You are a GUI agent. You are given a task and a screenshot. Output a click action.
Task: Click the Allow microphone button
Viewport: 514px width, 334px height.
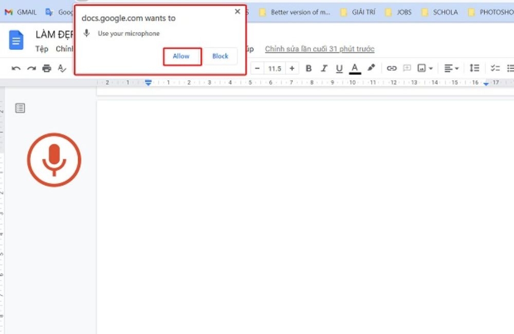(182, 57)
